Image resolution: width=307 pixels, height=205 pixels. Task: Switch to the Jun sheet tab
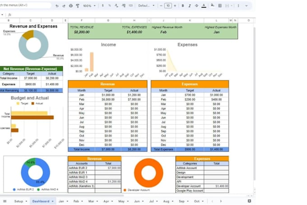coord(137,201)
